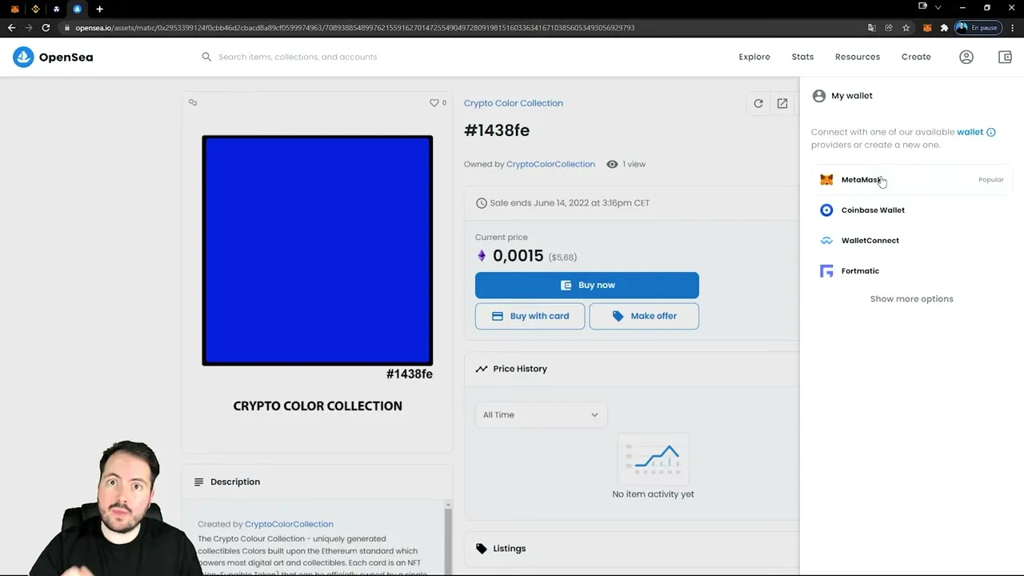
Task: Click the Ethereum diamond icon next to price
Action: coord(482,255)
